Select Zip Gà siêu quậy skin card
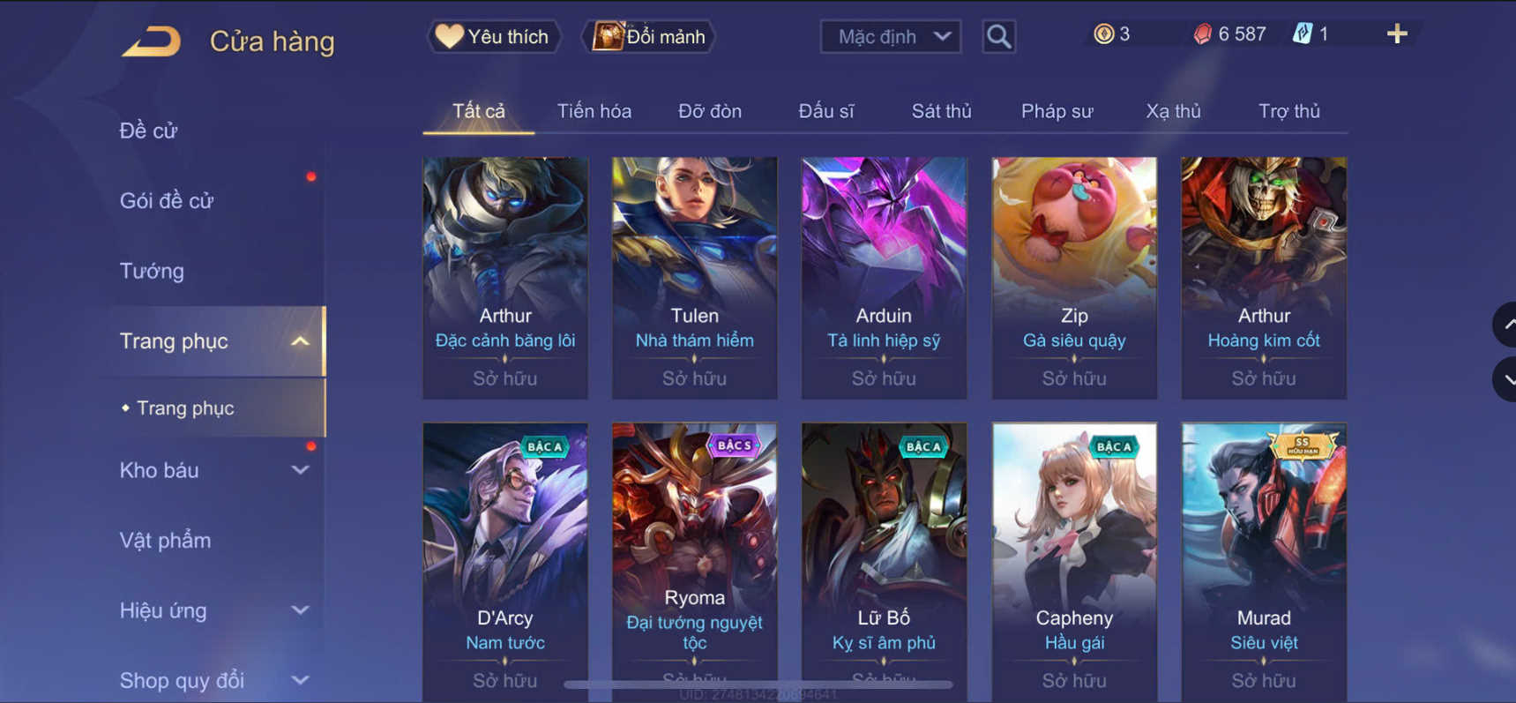1516x703 pixels. (1074, 278)
